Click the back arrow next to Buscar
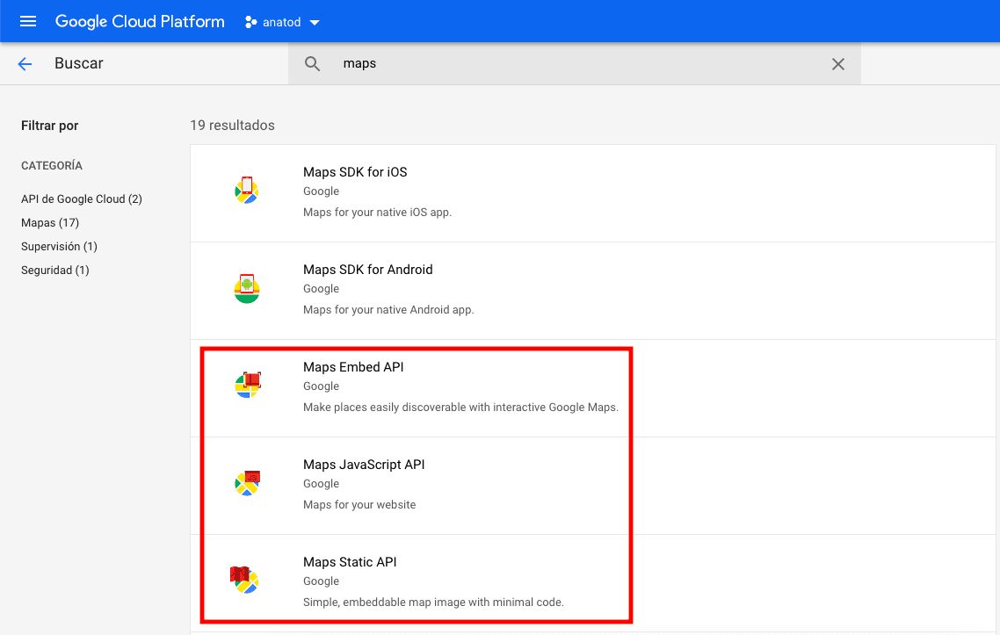The height and width of the screenshot is (635, 1000). click(24, 63)
